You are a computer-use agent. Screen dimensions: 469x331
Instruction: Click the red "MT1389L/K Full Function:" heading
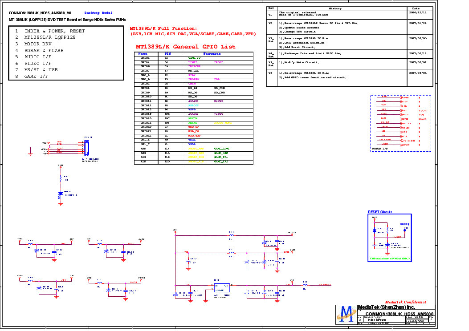[x=163, y=28]
